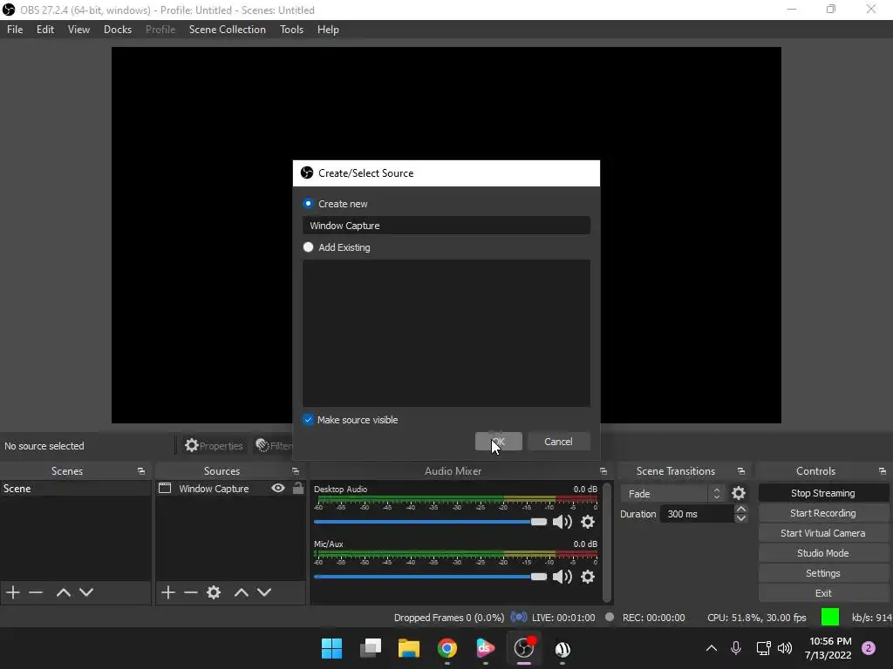Remove selected scene with minus icon
Image resolution: width=893 pixels, height=669 pixels.
36,592
